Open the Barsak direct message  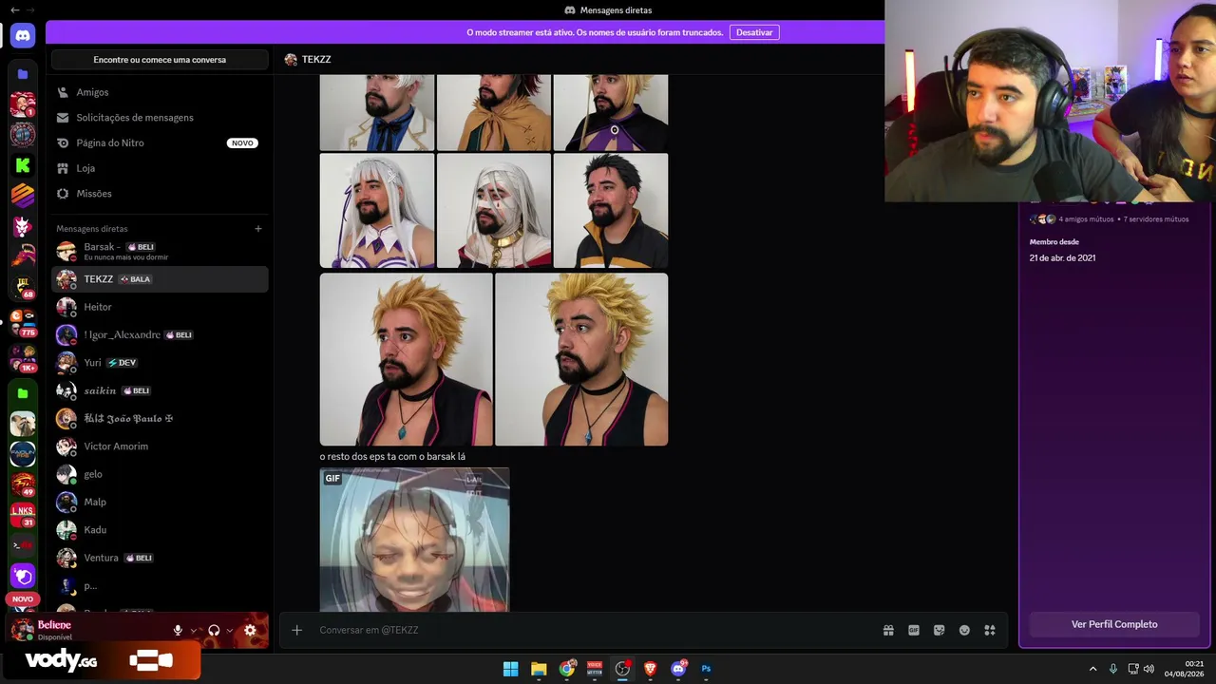tap(160, 251)
